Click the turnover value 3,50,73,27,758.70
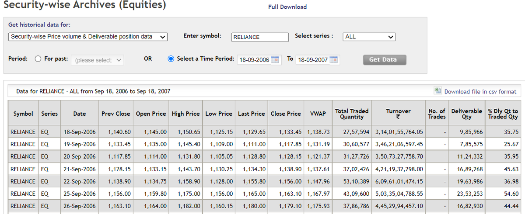This screenshot has height=214, width=525. point(399,156)
